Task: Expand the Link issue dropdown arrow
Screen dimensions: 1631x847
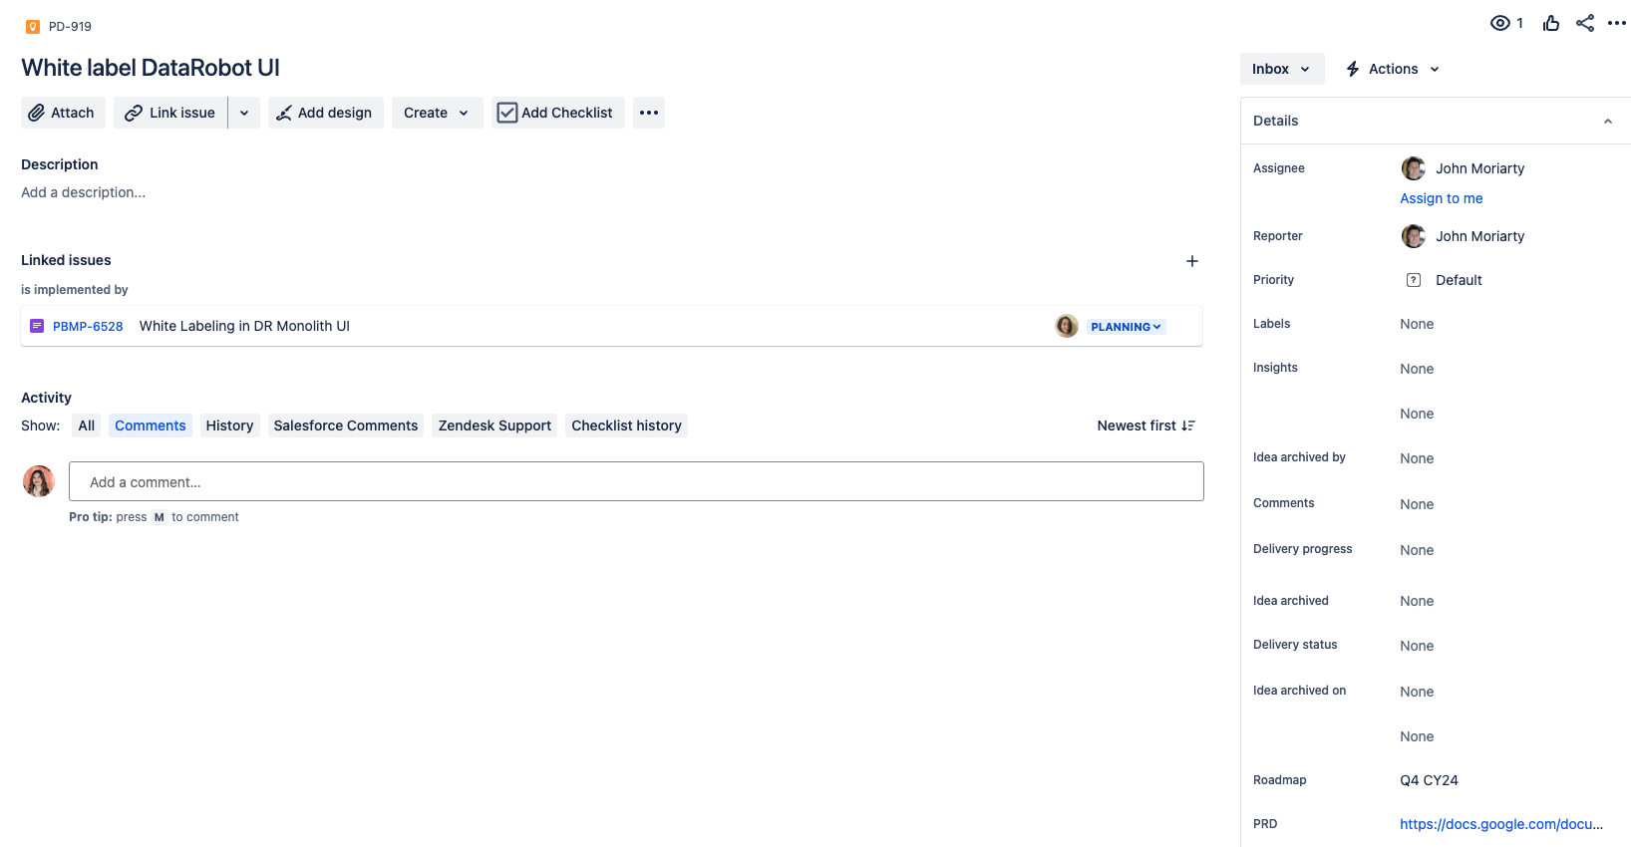Action: coord(244,113)
